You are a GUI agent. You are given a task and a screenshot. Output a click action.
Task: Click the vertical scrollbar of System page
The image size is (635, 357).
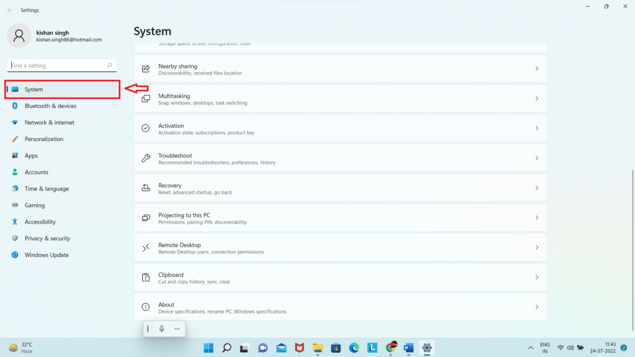(633, 250)
